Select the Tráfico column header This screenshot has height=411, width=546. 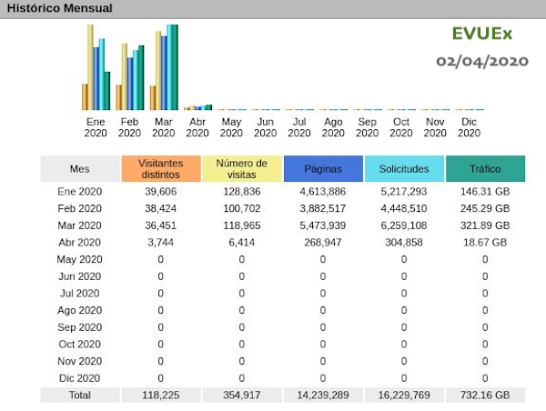pyautogui.click(x=485, y=169)
